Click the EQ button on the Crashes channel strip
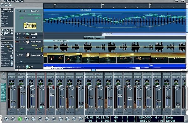This screenshot has height=123, width=188. [19, 110]
